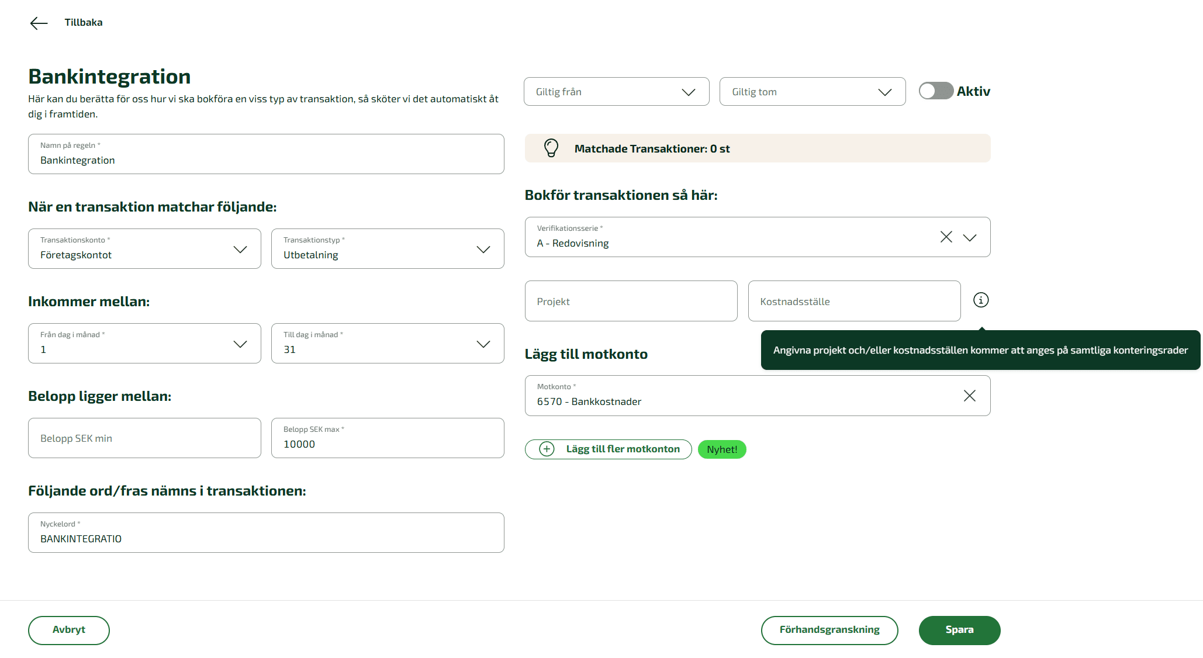Clear the Verifikationsserie selection with X

[946, 237]
